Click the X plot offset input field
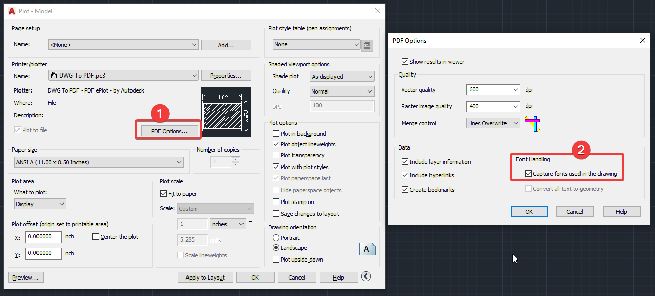 pos(43,237)
